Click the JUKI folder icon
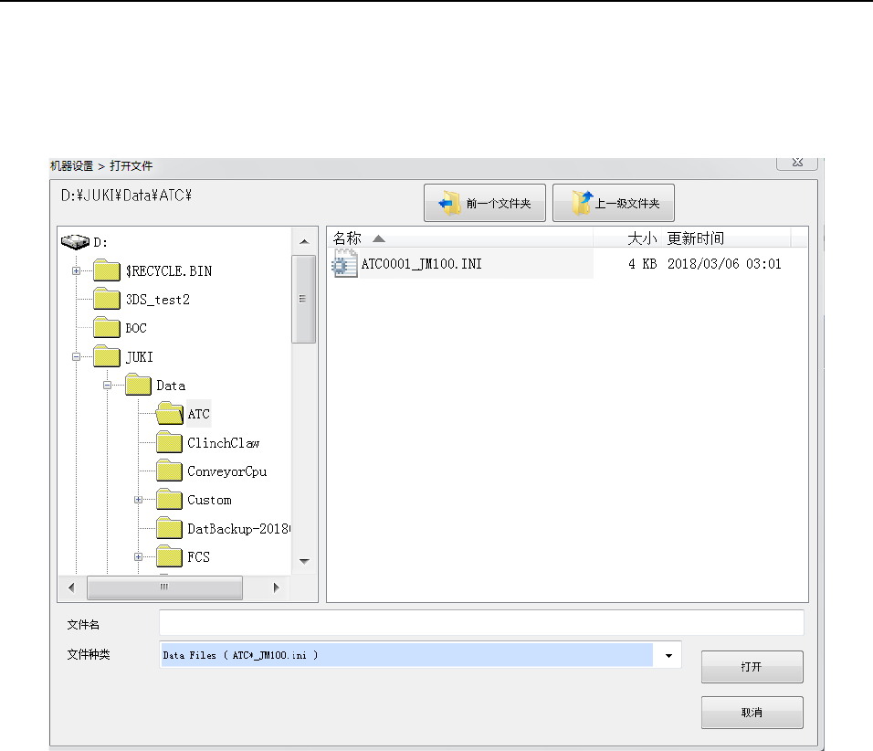Screen dimensions: 873x751 click(x=107, y=356)
